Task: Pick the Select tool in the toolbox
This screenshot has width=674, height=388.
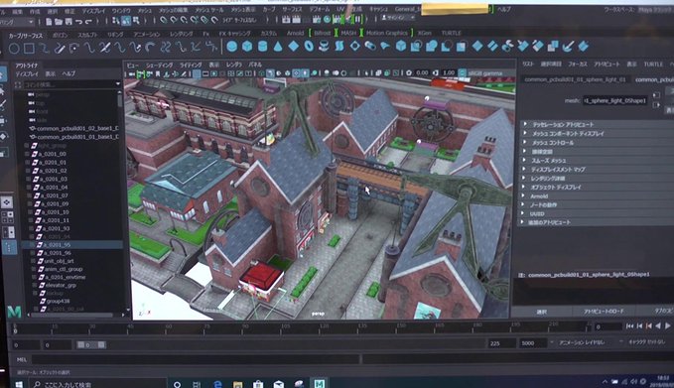Action: coord(2,74)
